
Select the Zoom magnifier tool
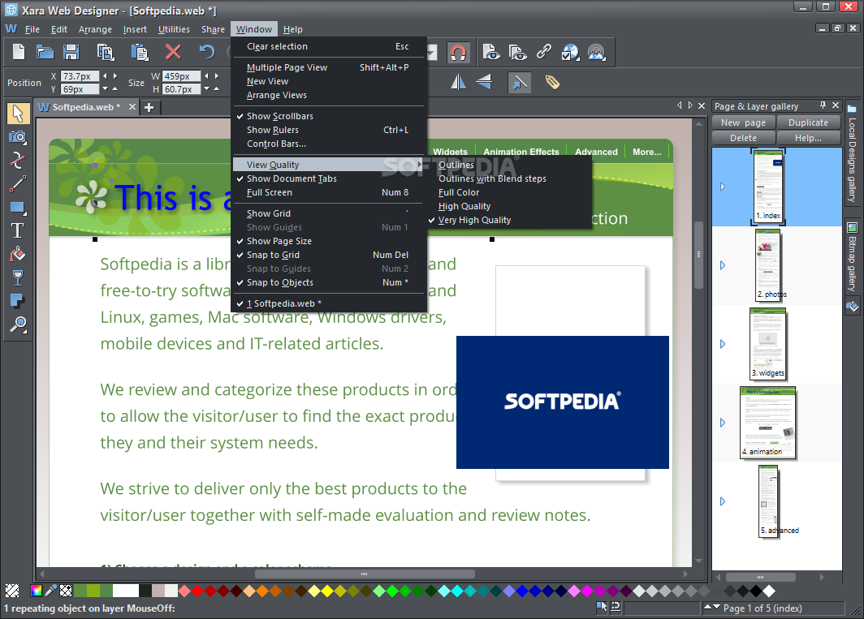pos(18,325)
